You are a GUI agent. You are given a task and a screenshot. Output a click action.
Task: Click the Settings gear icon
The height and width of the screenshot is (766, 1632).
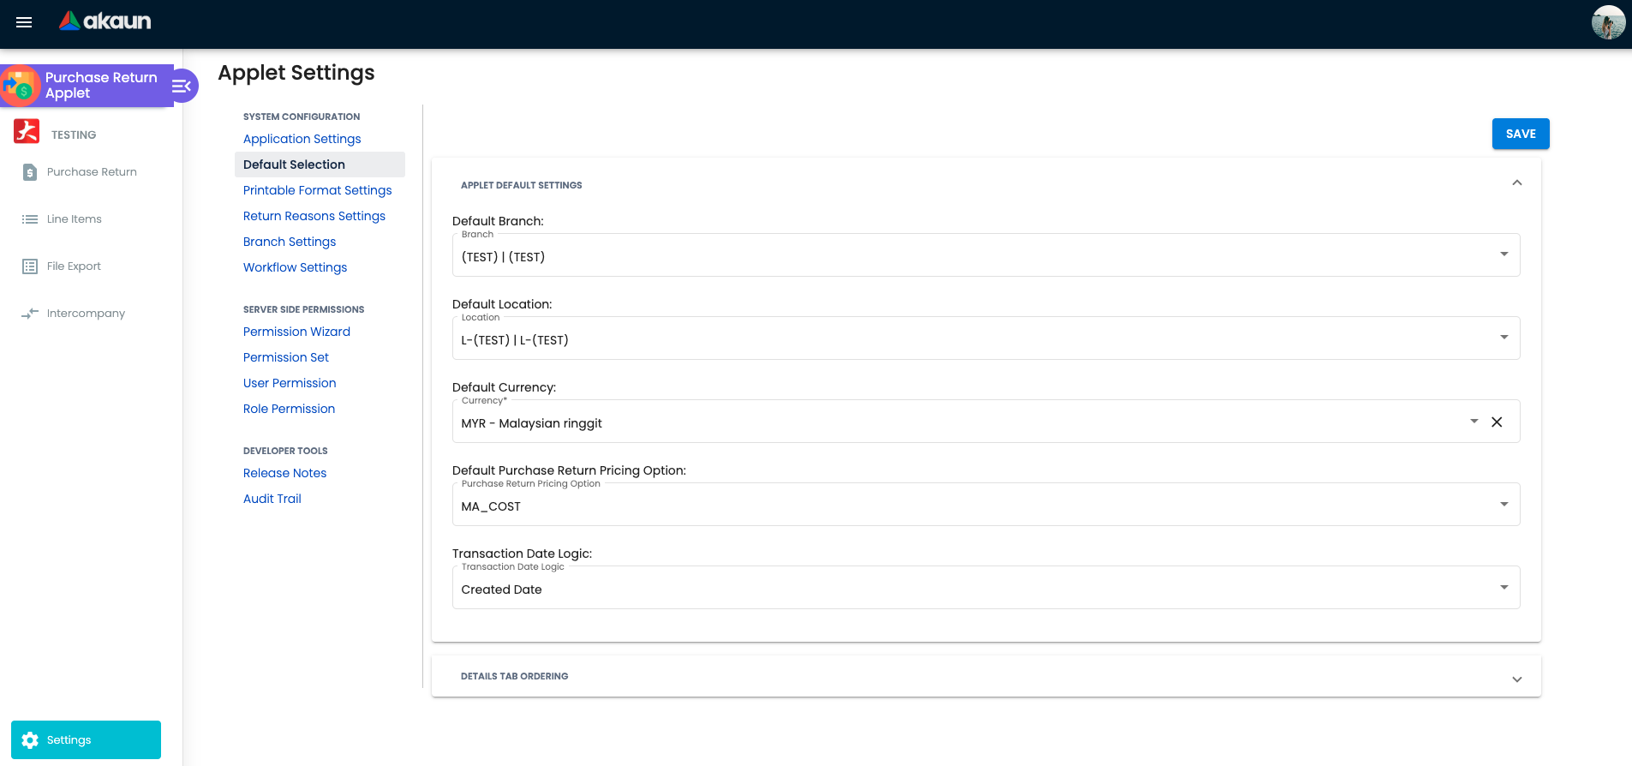pos(30,740)
